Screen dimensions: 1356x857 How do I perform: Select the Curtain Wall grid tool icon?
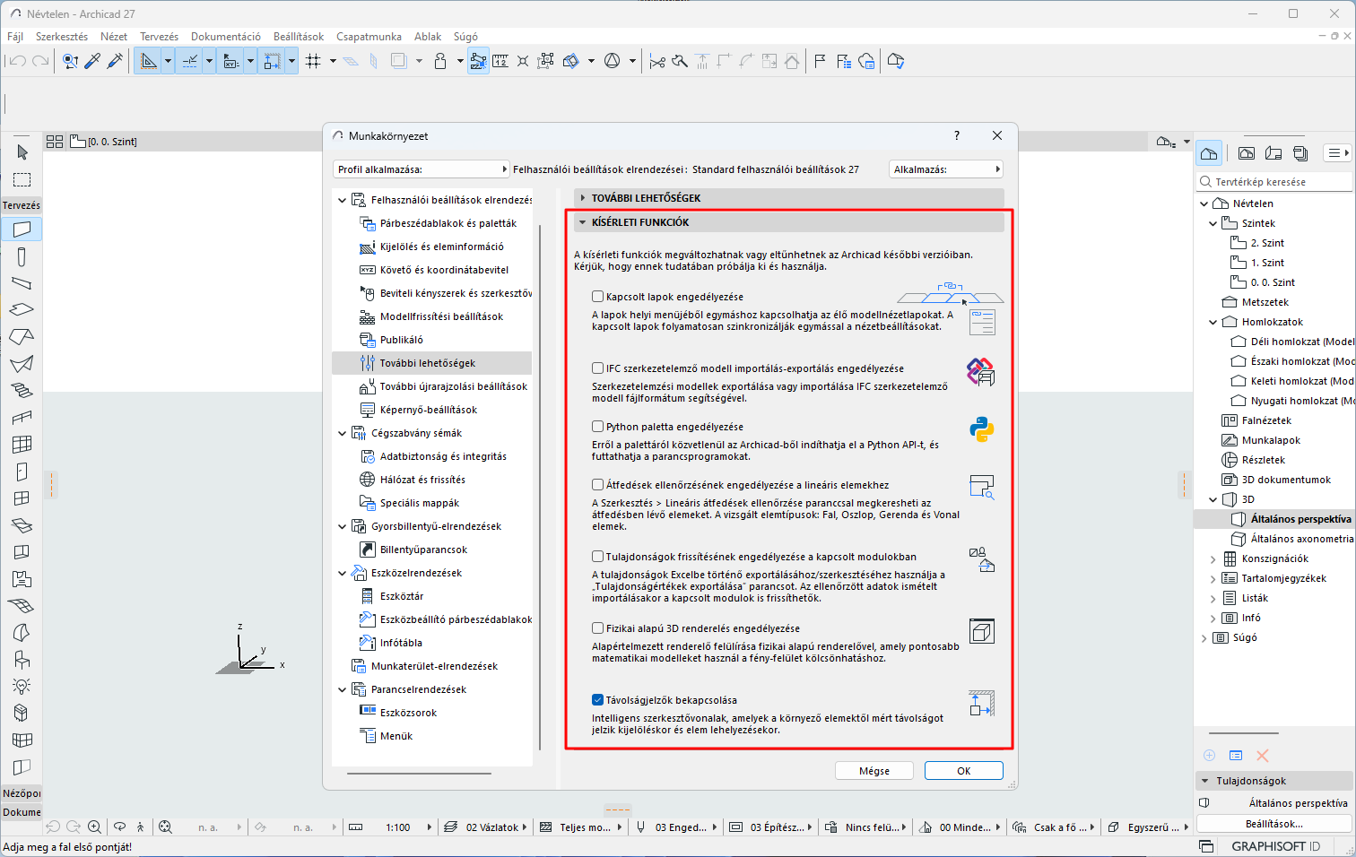point(22,445)
